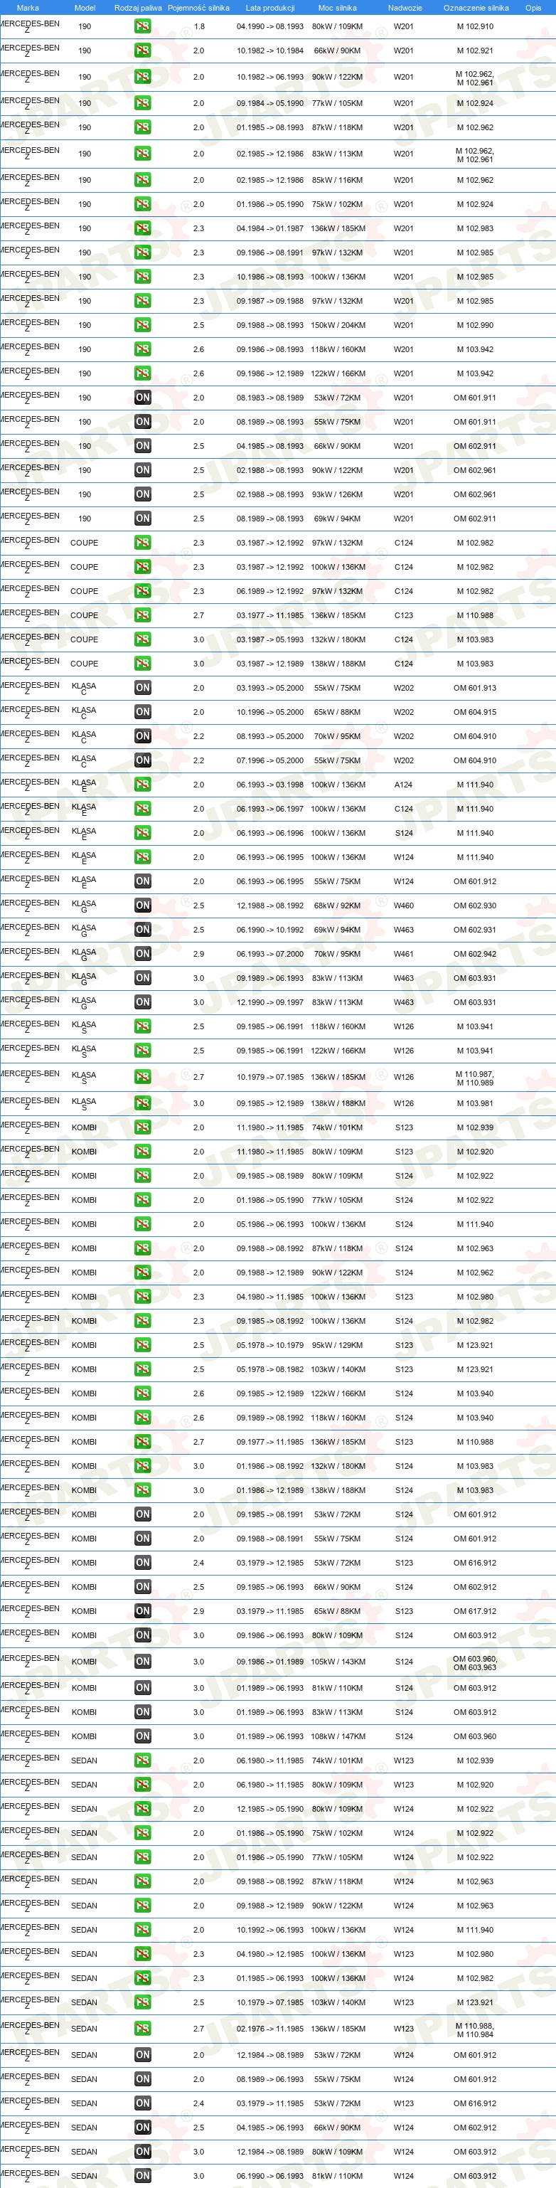Image resolution: width=556 pixels, height=2188 pixels.
Task: Select the 12.1990 -> 09.1997 production dates
Action: point(270,1002)
